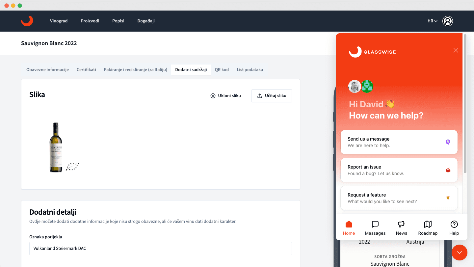Screen dimensions: 474x267
Task: Click the purple chat bubble icon
Action: click(x=448, y=142)
